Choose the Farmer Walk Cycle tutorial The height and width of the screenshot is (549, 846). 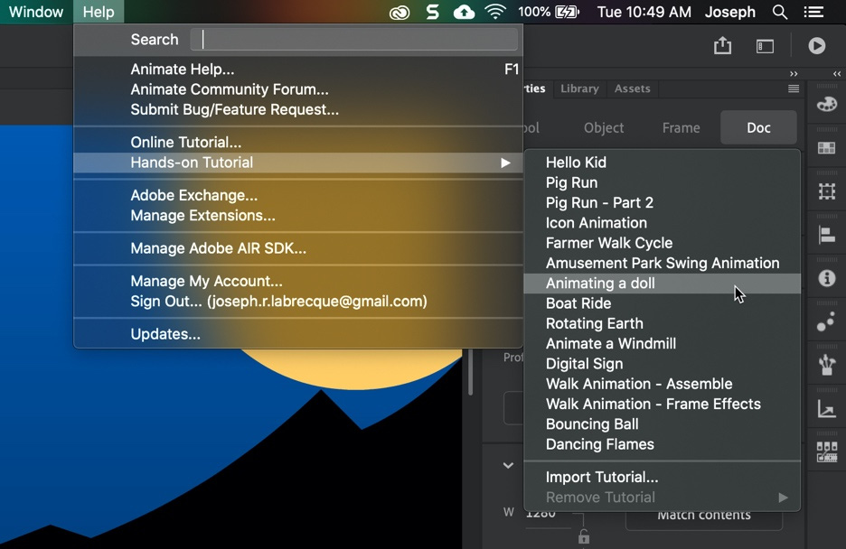(x=662, y=243)
